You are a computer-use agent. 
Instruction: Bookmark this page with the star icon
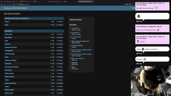132,4
